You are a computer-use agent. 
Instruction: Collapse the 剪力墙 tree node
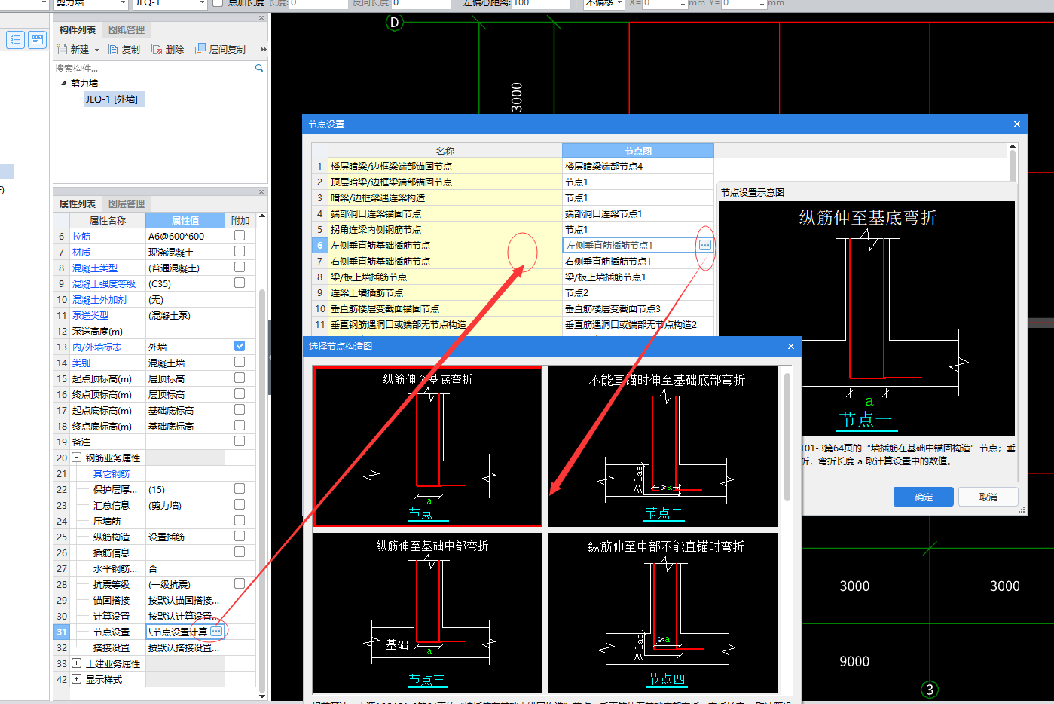tap(63, 83)
